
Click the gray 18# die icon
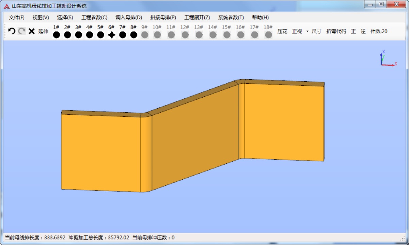[268, 35]
